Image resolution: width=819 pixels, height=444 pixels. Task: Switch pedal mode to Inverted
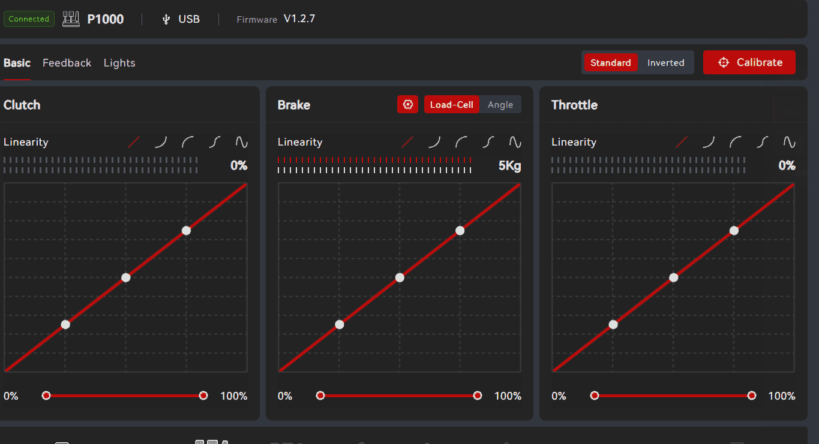click(665, 63)
